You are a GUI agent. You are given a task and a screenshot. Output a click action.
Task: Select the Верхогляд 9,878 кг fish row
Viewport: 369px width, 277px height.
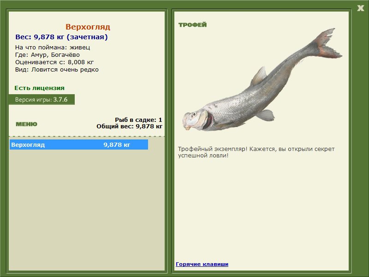click(x=79, y=145)
